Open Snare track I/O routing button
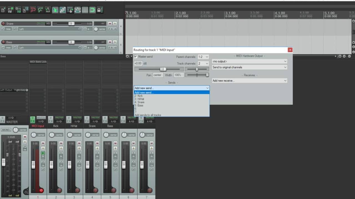 48,23
